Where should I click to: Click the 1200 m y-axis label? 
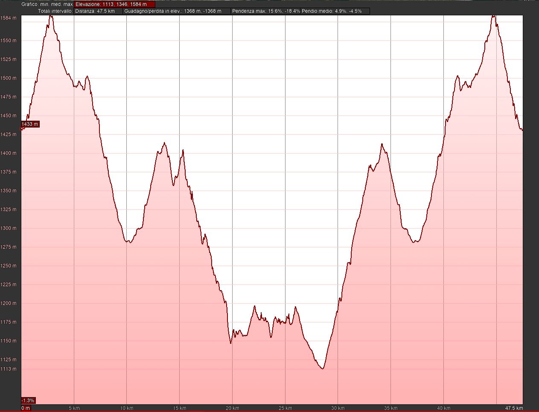[9, 303]
